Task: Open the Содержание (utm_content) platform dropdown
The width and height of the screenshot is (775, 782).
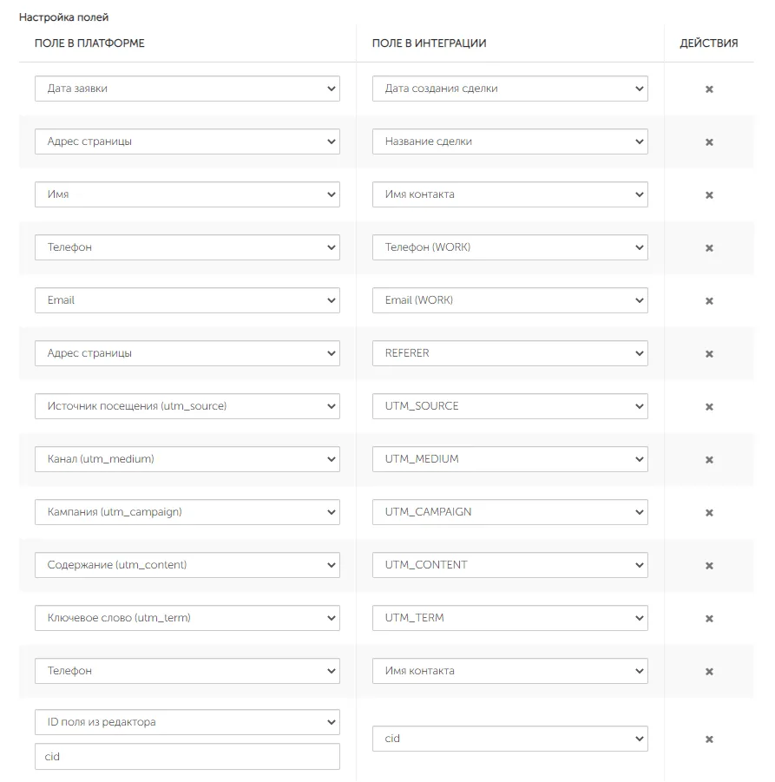Action: (x=187, y=564)
